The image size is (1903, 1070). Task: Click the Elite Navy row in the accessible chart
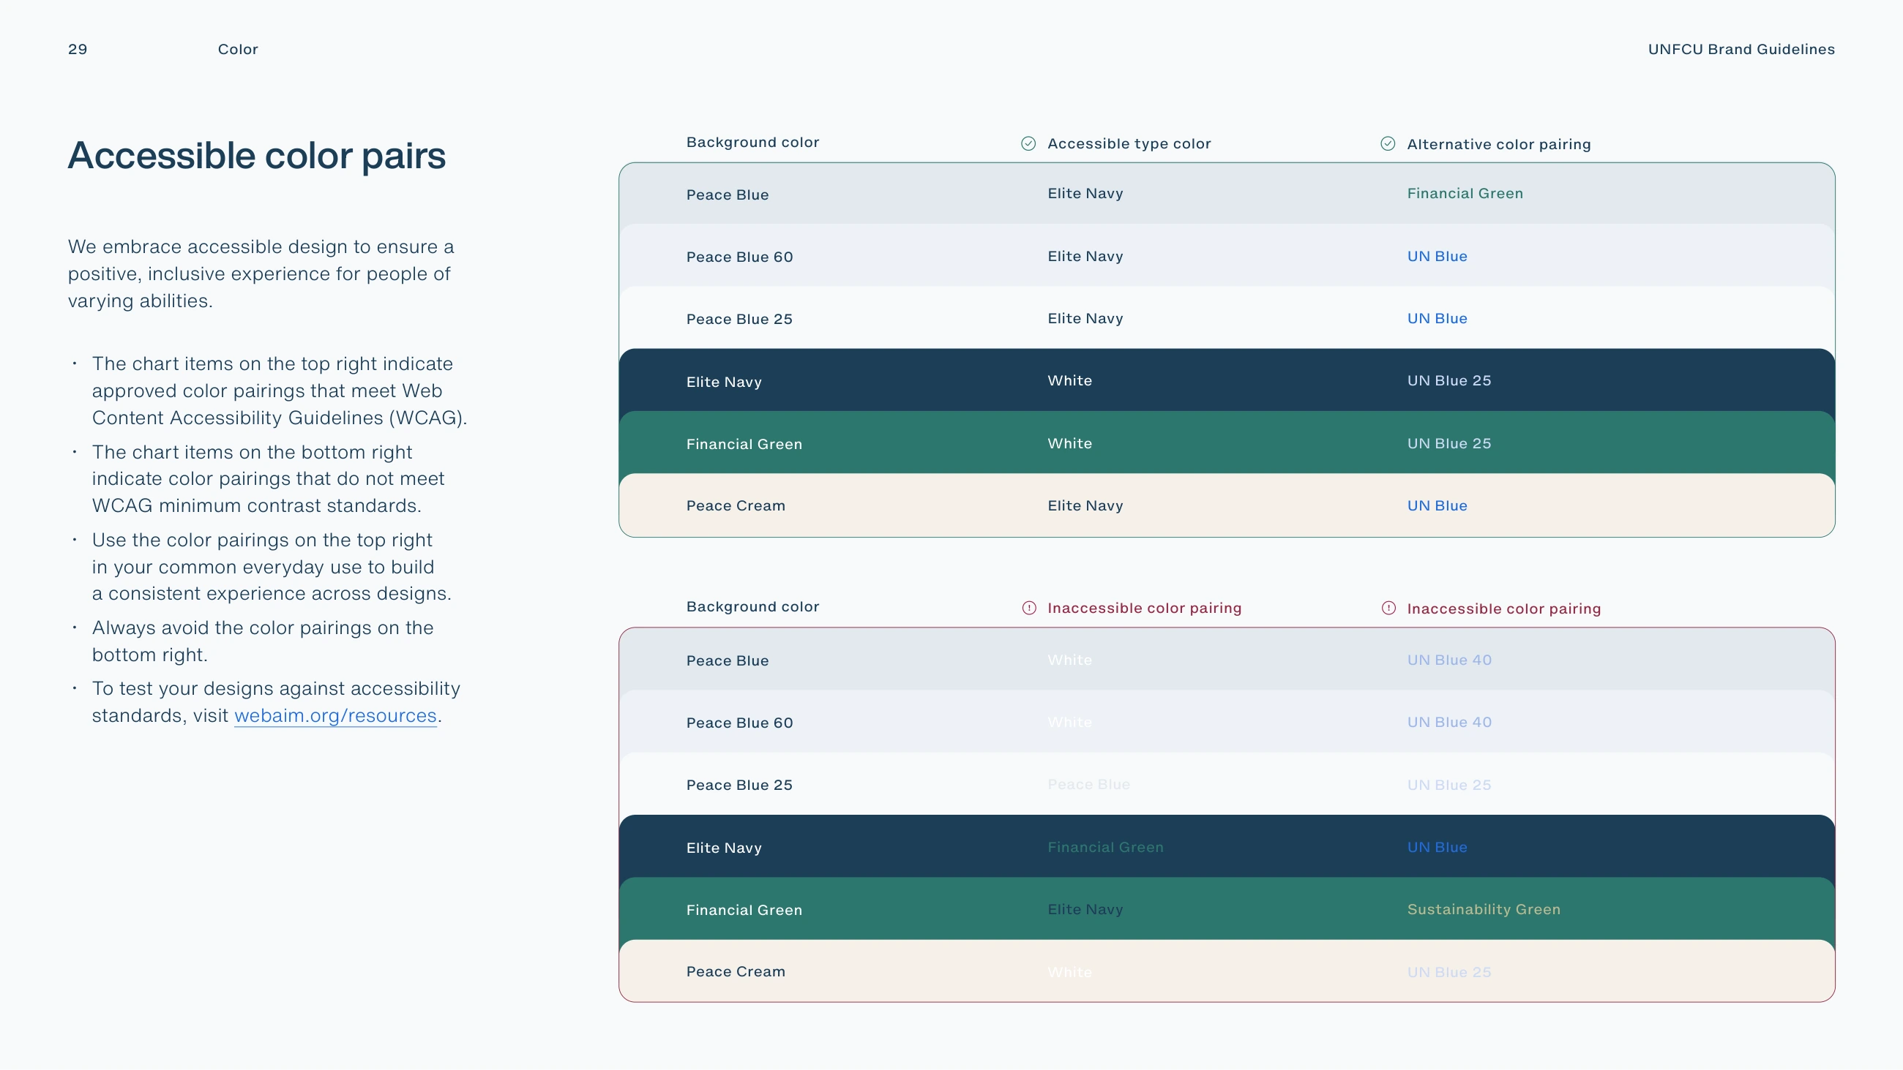(x=1226, y=380)
